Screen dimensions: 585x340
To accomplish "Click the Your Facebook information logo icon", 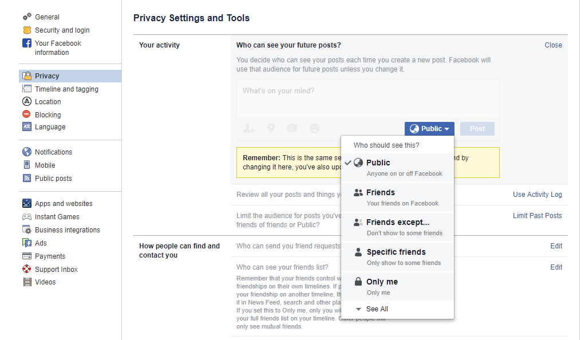I will pyautogui.click(x=27, y=43).
